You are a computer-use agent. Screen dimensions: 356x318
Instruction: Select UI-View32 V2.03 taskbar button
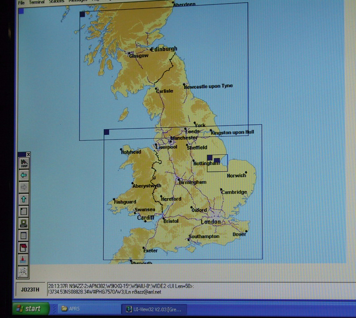153,309
